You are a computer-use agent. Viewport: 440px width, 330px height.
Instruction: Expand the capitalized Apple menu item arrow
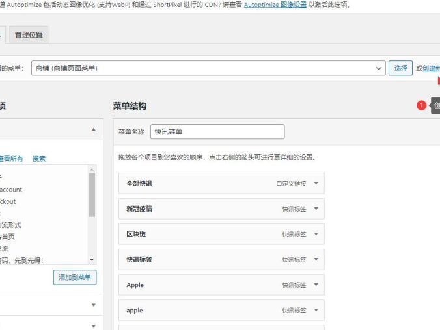pos(316,285)
